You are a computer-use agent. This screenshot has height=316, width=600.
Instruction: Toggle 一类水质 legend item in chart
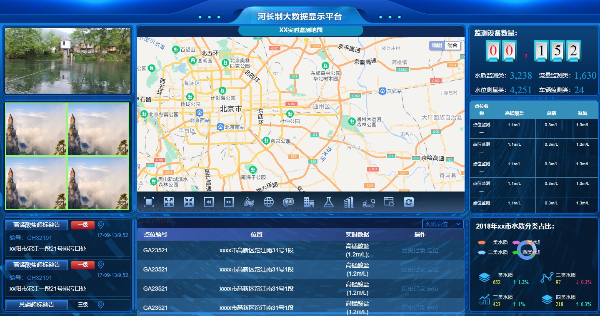point(492,242)
